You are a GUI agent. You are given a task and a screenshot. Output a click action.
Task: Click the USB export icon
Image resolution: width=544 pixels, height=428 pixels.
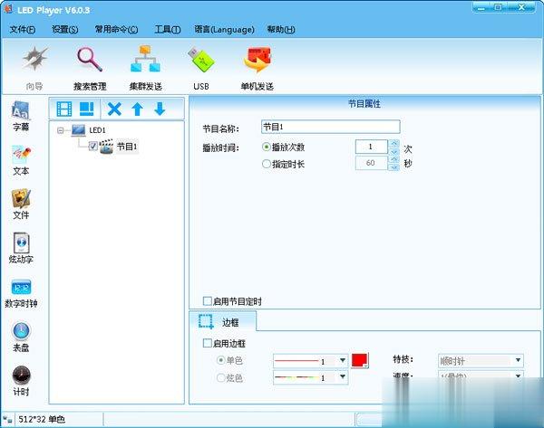point(201,60)
